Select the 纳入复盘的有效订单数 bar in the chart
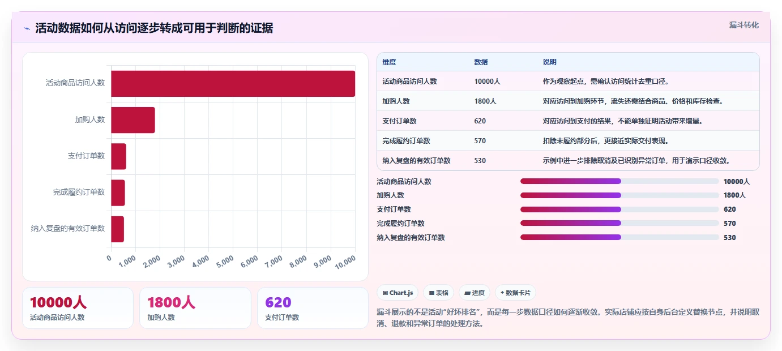This screenshot has width=782, height=351. pos(117,229)
